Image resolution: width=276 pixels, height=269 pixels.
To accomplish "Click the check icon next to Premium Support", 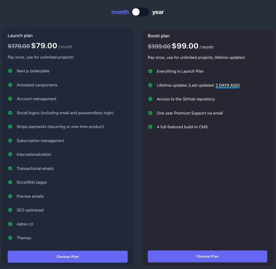I will [150, 113].
